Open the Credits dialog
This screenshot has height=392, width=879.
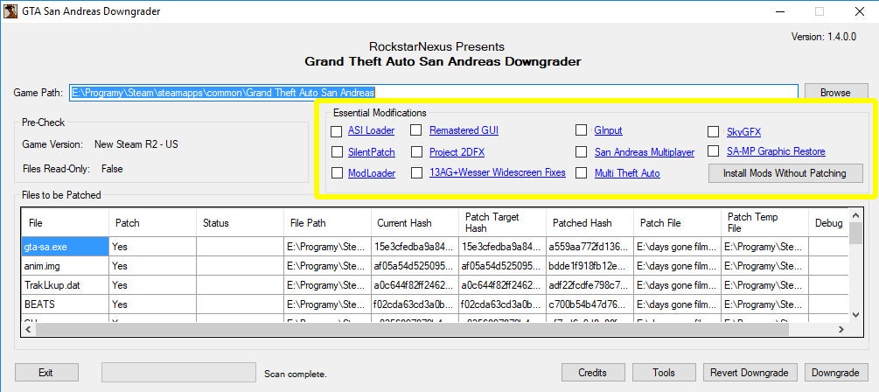(x=592, y=373)
